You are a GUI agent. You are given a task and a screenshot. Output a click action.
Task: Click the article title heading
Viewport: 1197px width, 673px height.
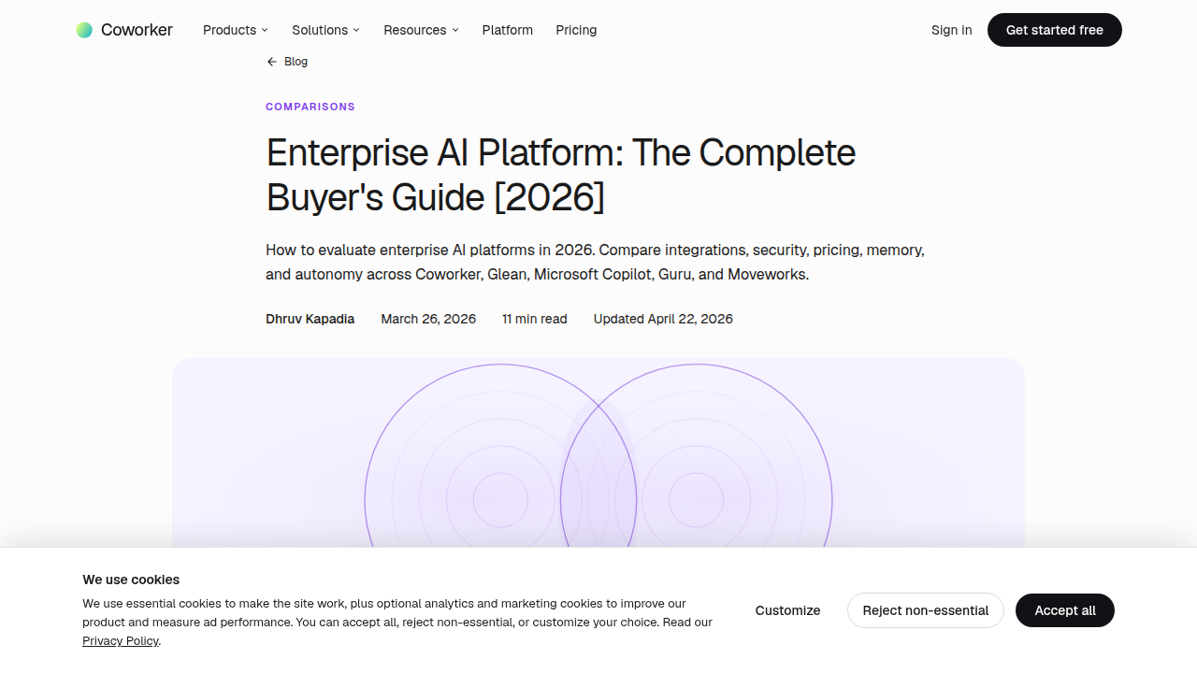click(561, 175)
